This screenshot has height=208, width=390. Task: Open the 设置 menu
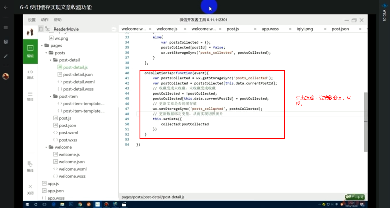[x=32, y=20]
